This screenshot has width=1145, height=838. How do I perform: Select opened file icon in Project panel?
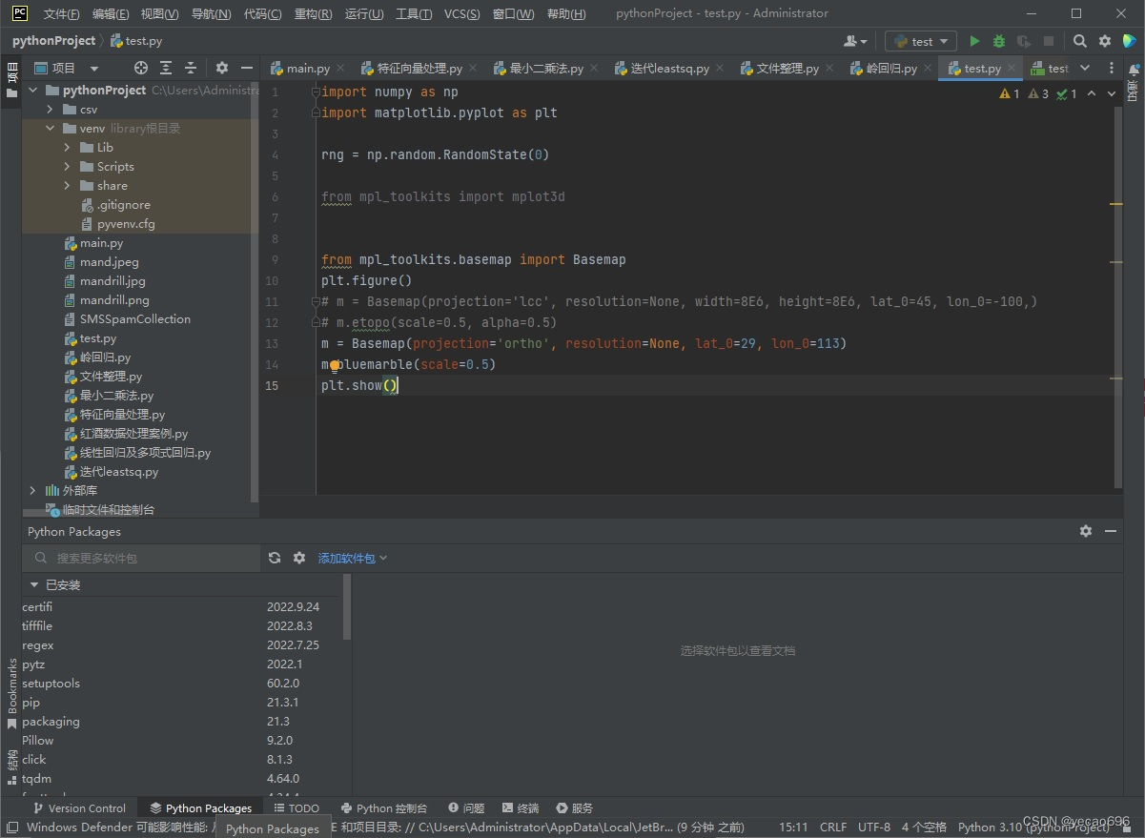click(x=140, y=68)
